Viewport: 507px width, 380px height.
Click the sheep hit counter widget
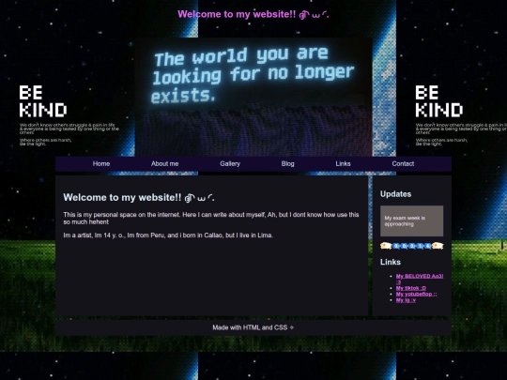tap(411, 246)
